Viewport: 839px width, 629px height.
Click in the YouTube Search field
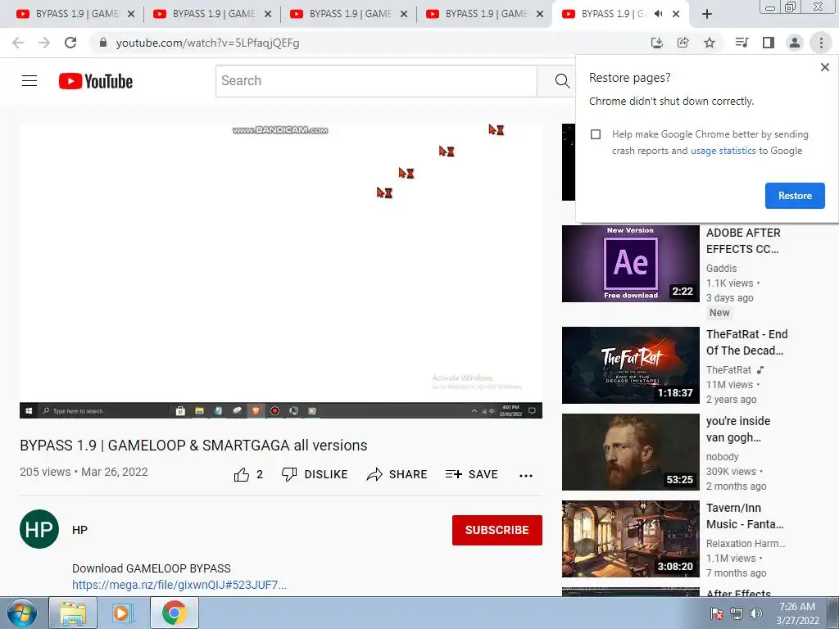pos(376,81)
